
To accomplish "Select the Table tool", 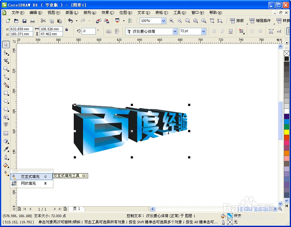I will coord(6,133).
